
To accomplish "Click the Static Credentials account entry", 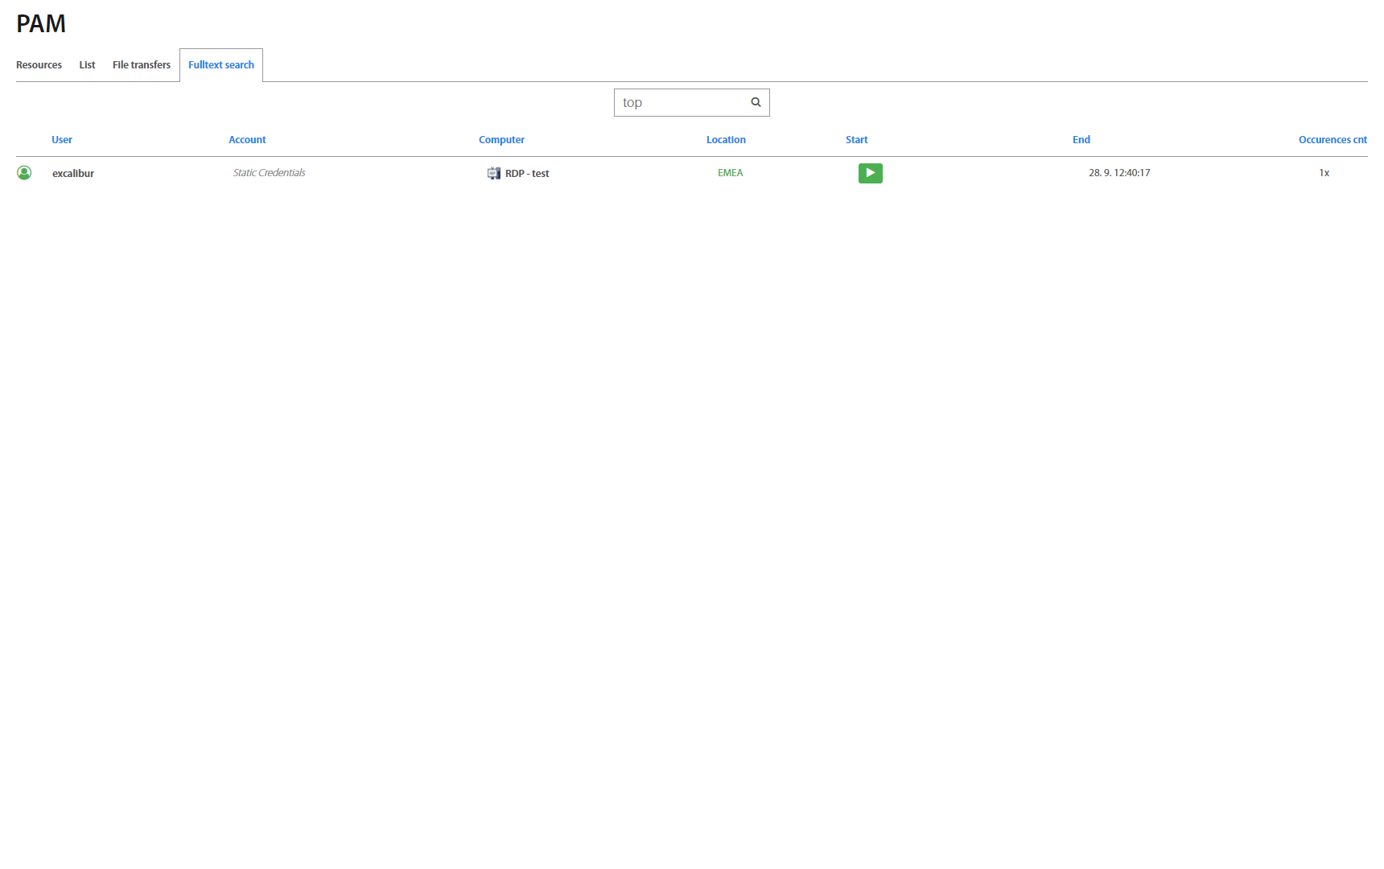I will pos(269,173).
